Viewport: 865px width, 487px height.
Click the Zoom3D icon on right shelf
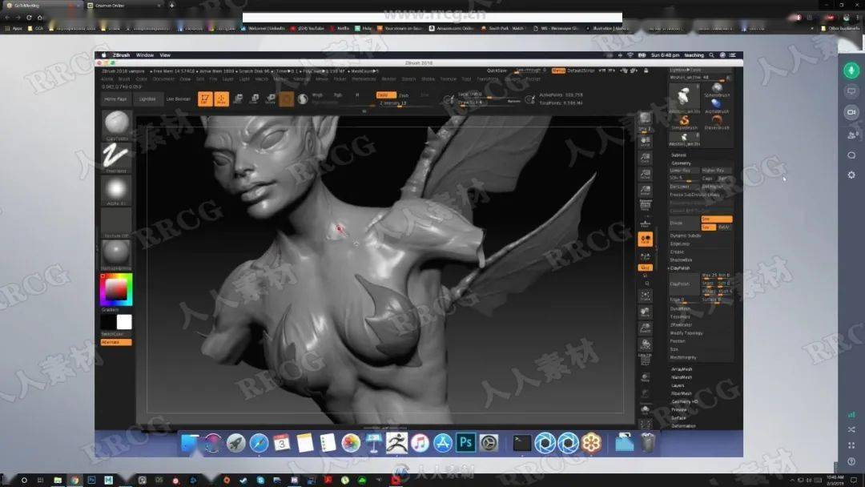[x=645, y=328]
